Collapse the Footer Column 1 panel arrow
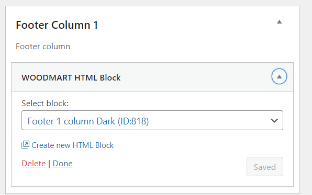 click(x=279, y=22)
